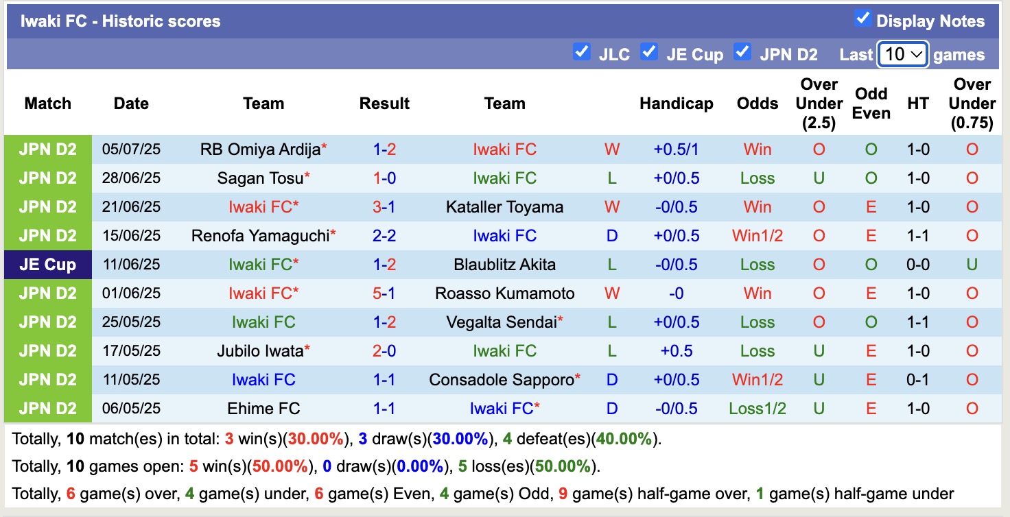Click the JPN D2 badge for the 01/06 match
Screen dimensions: 1010x517
[47, 293]
